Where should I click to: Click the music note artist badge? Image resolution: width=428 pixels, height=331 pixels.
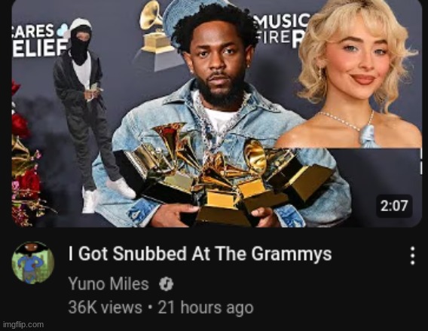[x=167, y=284]
